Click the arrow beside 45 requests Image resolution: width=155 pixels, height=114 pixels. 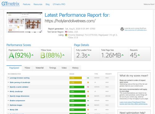click(x=139, y=55)
